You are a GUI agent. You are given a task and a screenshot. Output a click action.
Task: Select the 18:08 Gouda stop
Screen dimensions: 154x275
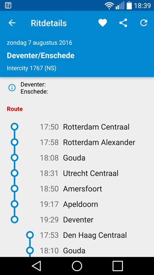coord(77,158)
